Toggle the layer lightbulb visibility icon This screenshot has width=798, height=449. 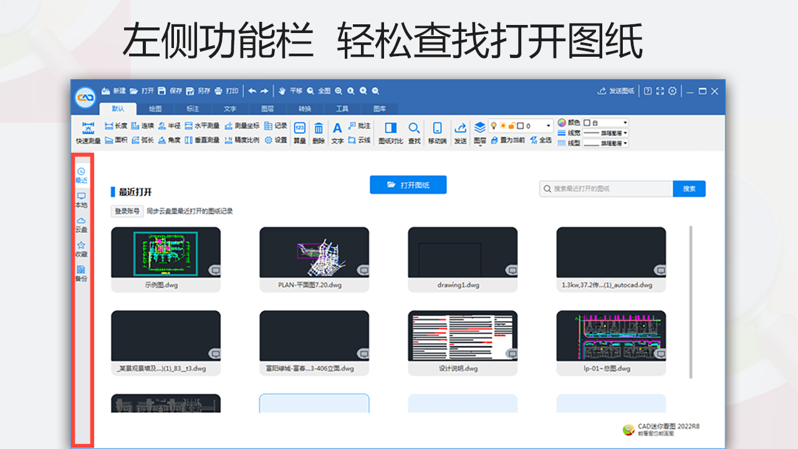pos(494,126)
